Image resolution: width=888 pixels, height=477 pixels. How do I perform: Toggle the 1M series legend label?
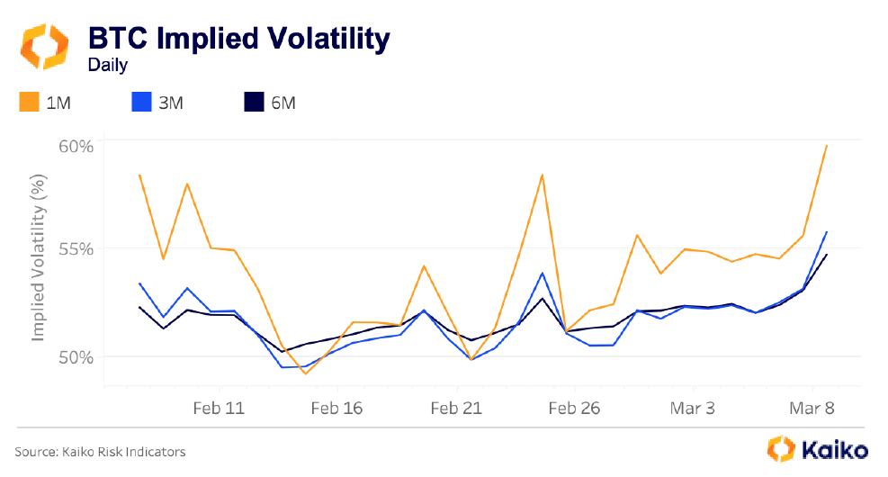58,103
